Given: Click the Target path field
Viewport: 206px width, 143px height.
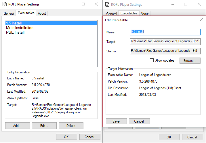Looking at the screenshot, I should point(165,41).
